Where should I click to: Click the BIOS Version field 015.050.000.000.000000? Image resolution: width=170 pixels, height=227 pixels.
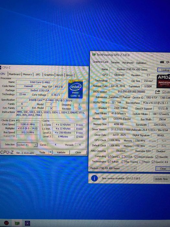point(131,92)
